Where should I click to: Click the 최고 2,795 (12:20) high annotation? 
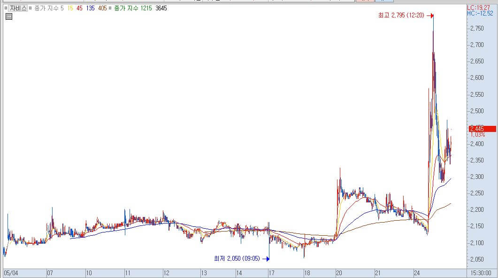[401, 15]
